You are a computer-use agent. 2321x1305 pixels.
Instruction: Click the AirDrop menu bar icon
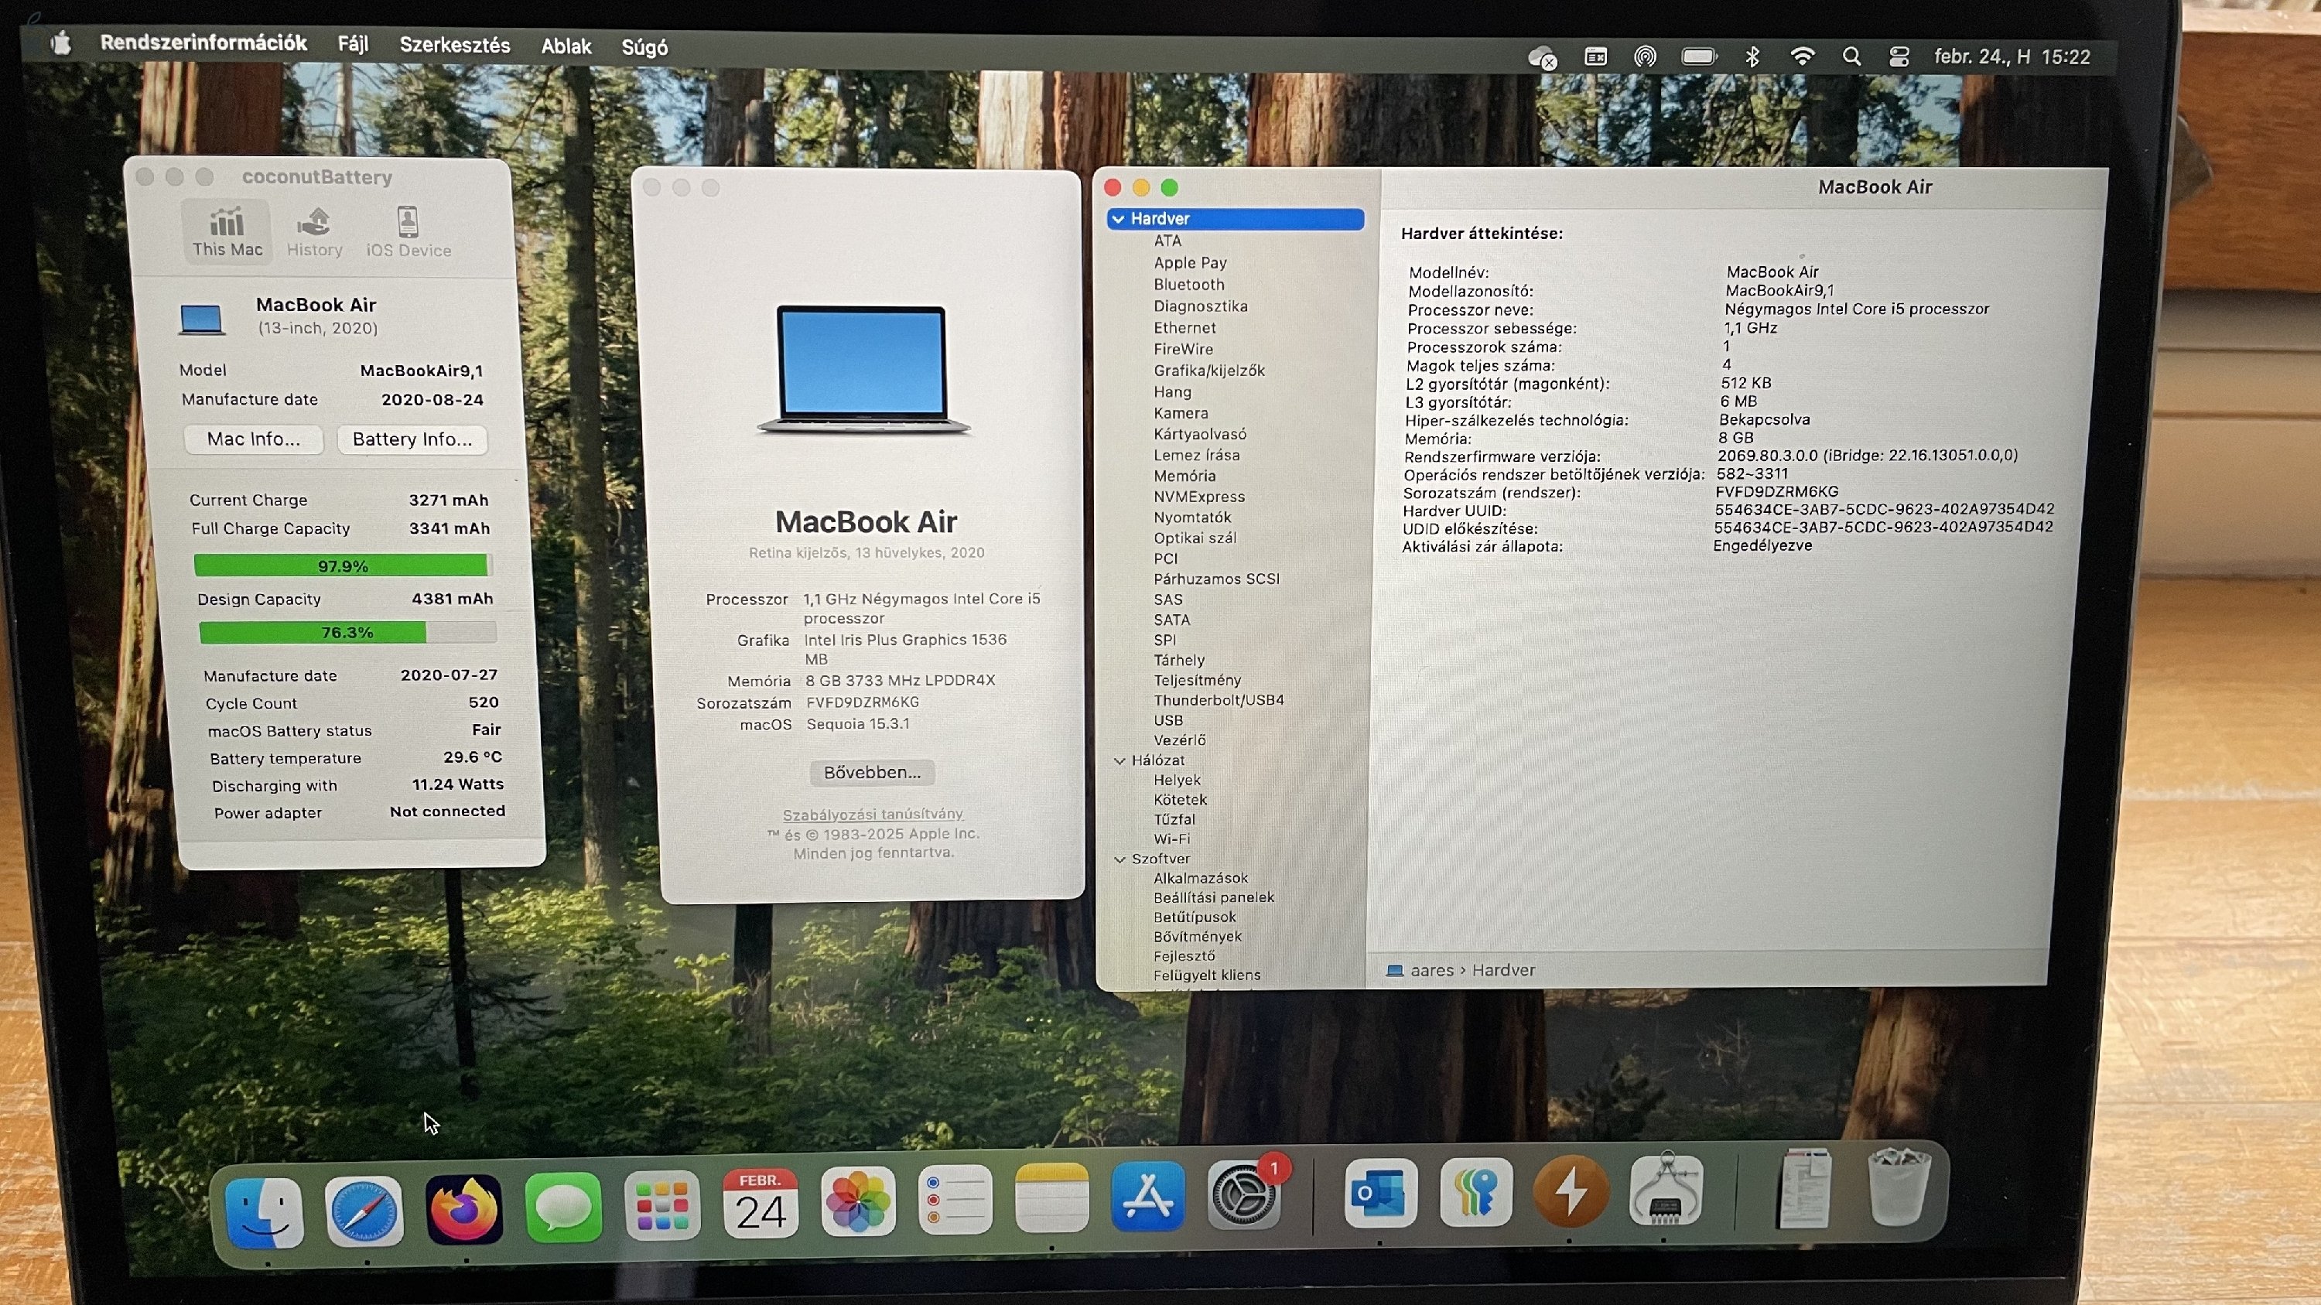[x=1644, y=56]
